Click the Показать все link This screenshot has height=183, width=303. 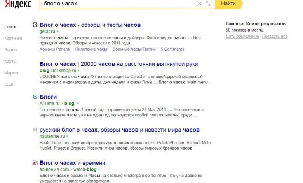(x=275, y=37)
